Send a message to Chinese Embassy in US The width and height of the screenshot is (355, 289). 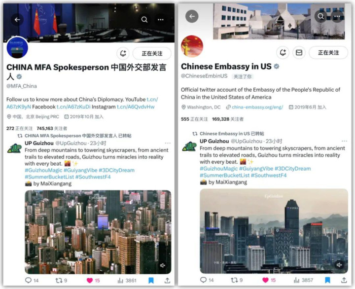pos(299,53)
